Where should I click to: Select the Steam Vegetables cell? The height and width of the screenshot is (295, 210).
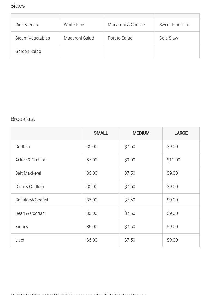[x=32, y=38]
